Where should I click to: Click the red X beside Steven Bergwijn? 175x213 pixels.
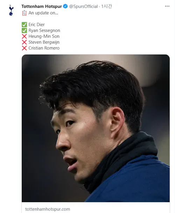24,42
